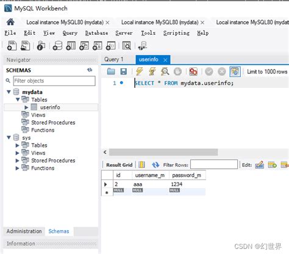Close first Local instance MySQL80 tab
The height and width of the screenshot is (254, 289).
coord(107,23)
